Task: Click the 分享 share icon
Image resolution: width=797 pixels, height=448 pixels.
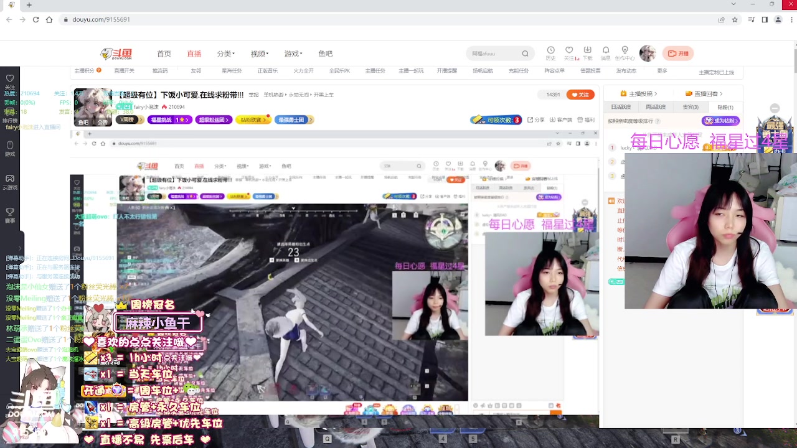Action: [536, 119]
